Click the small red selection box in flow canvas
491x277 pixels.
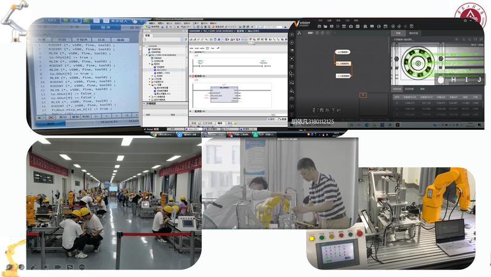coord(362,95)
